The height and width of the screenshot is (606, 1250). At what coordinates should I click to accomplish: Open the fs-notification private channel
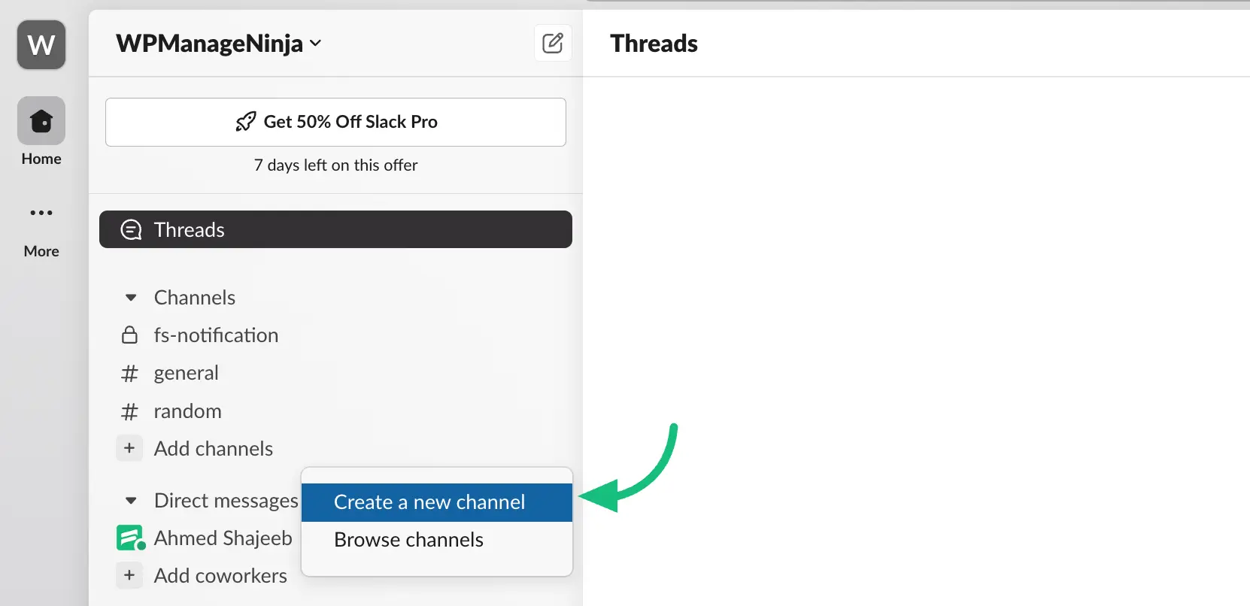(x=216, y=335)
